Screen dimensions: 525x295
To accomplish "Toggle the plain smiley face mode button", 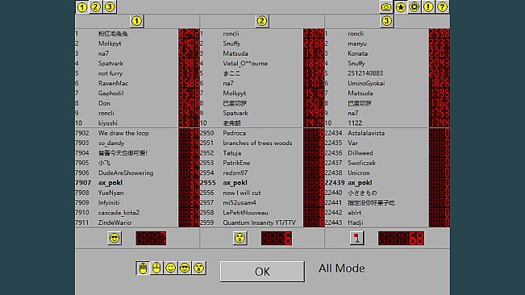I will pos(171,268).
